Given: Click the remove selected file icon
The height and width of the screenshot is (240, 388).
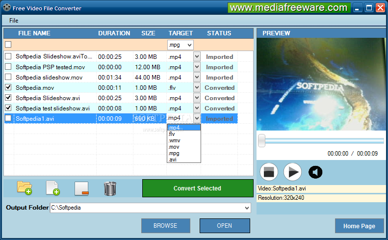Looking at the screenshot, I should point(81,188).
